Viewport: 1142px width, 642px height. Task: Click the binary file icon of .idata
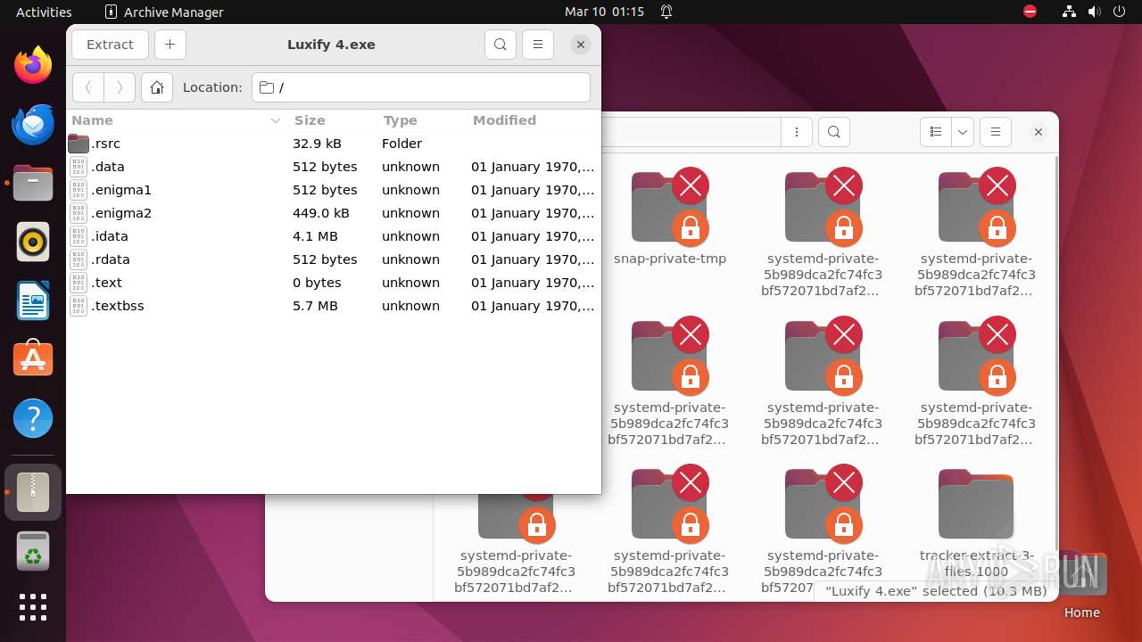coord(79,236)
